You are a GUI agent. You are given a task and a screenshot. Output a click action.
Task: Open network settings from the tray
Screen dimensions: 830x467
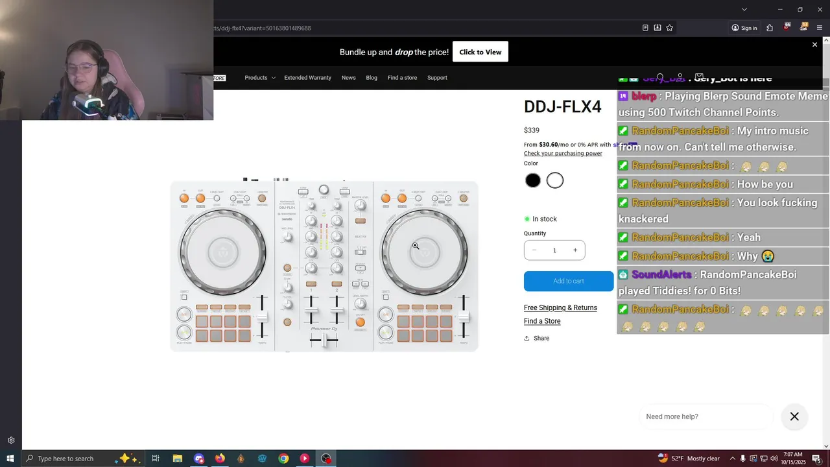tap(763, 459)
